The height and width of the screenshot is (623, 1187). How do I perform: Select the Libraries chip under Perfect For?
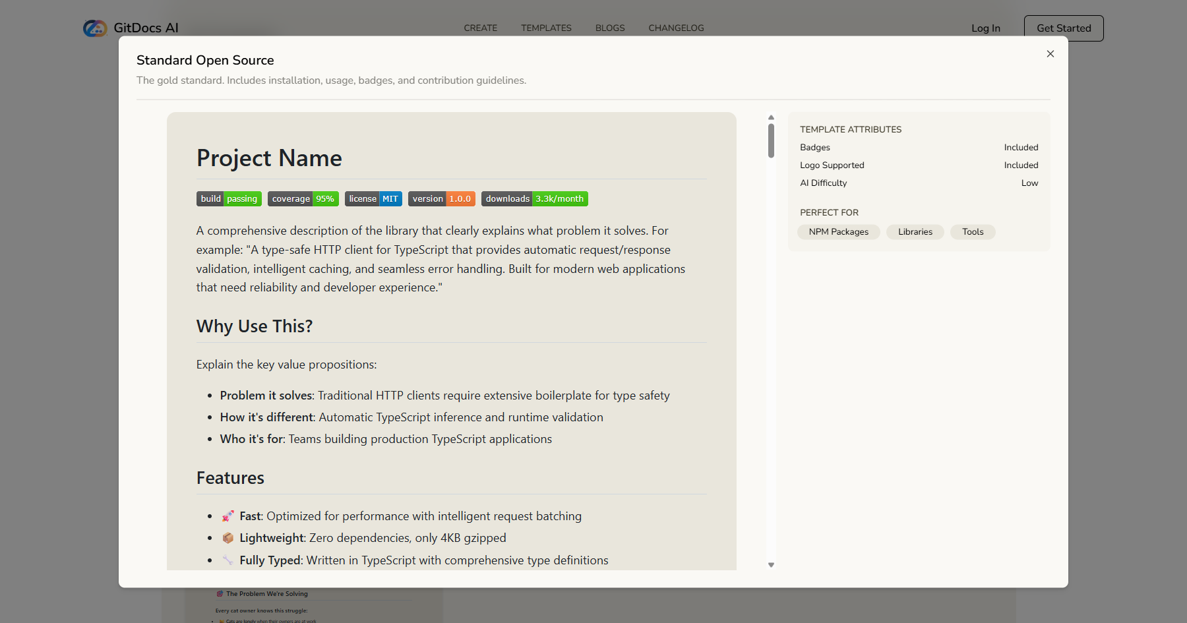click(x=915, y=231)
